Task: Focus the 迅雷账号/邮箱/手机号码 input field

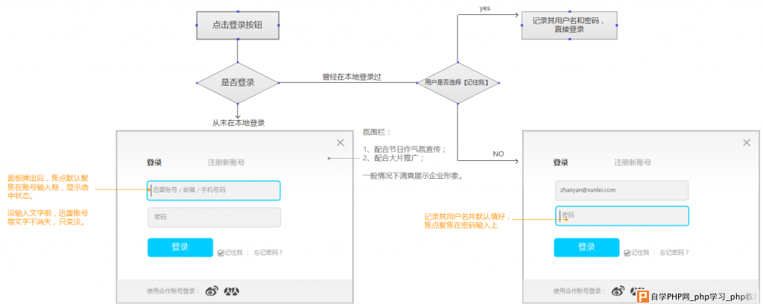Action: (214, 191)
